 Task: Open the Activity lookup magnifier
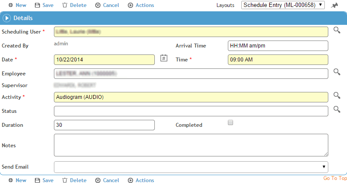pos(337,95)
